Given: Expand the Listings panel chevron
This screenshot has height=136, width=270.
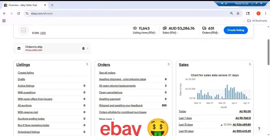Looking at the screenshot, I should pos(87,64).
